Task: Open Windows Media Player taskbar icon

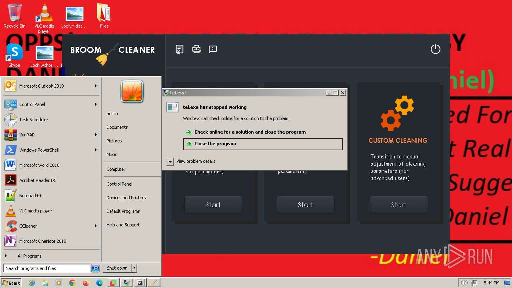Action: coord(59,283)
